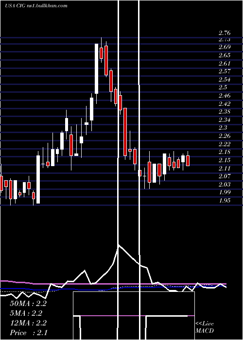Select the 2.38 price axis label
Screen dimensions: 243x340
(225, 112)
